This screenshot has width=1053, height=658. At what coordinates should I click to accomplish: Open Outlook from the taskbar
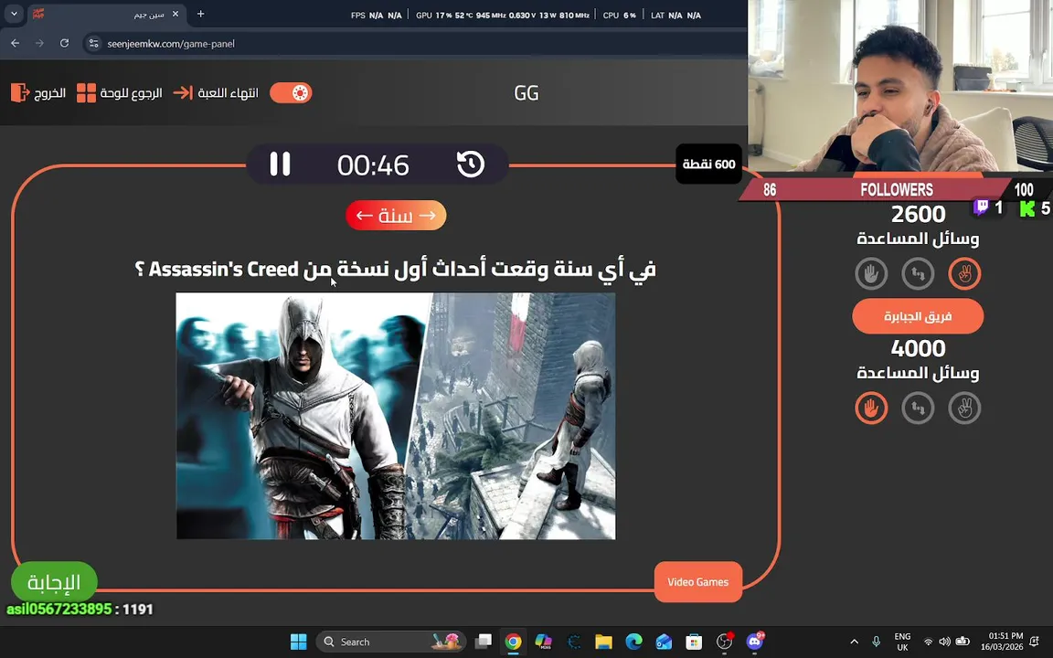664,642
